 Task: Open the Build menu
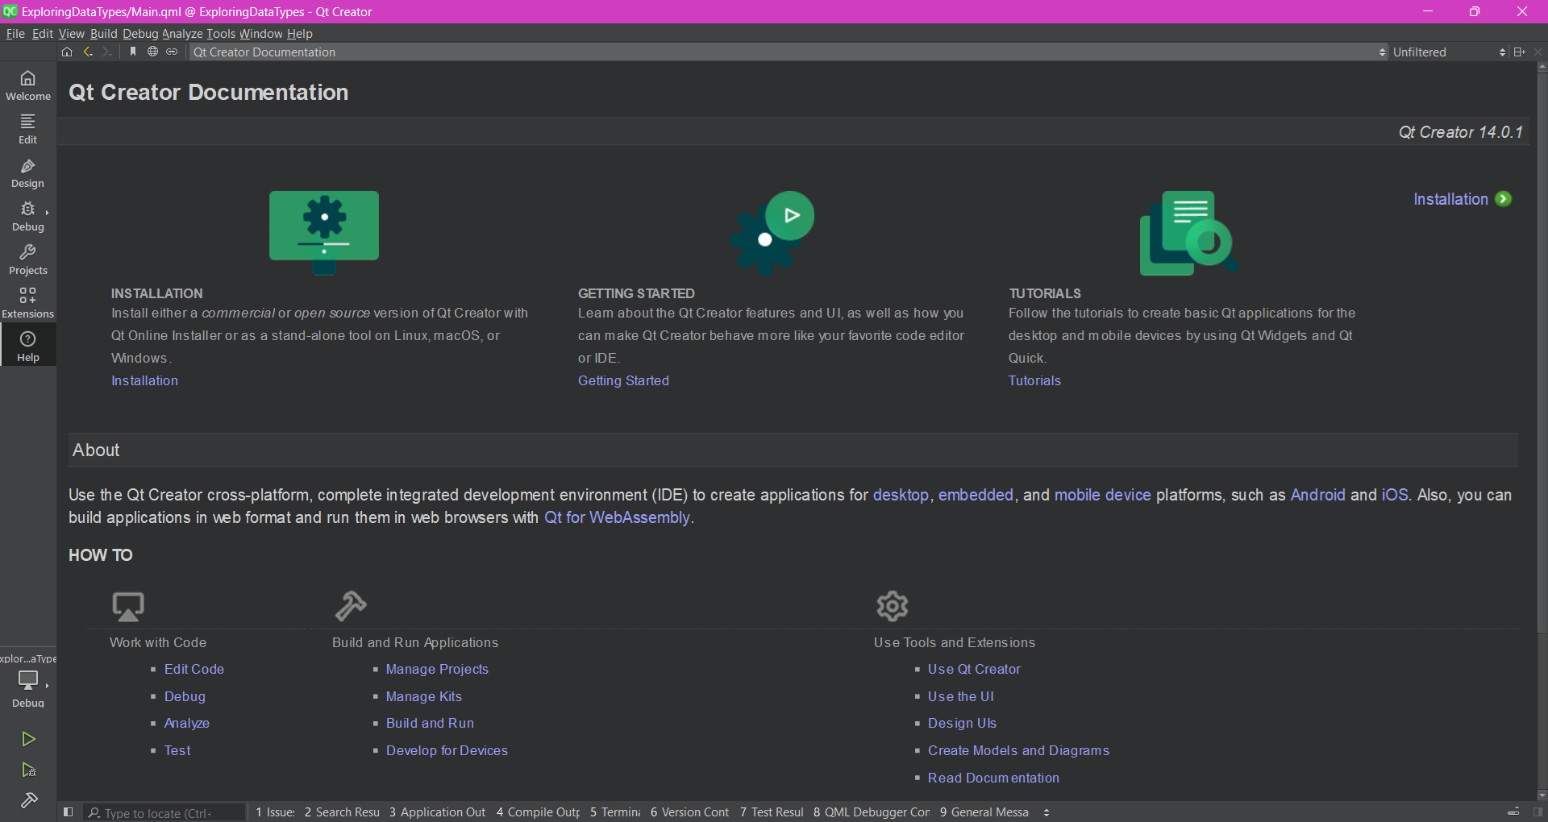[x=103, y=34]
